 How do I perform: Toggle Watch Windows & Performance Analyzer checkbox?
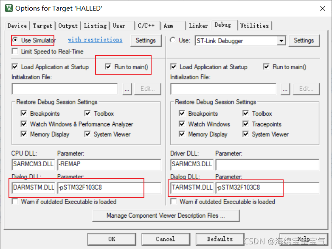coord(24,124)
